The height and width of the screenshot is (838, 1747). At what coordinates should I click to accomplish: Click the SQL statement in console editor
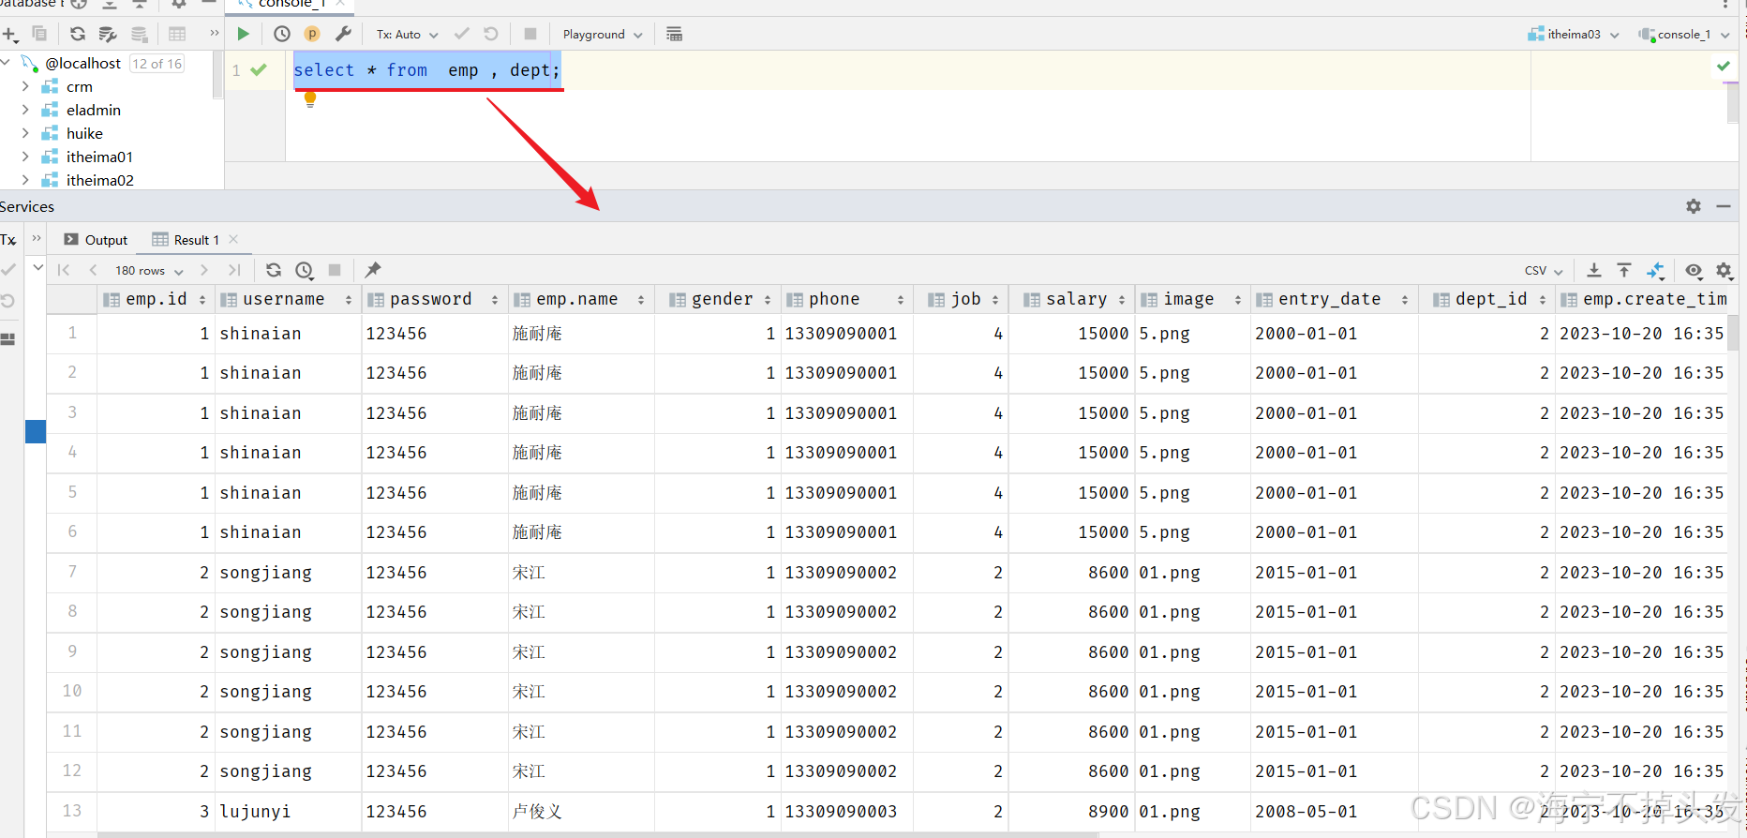[x=426, y=70]
